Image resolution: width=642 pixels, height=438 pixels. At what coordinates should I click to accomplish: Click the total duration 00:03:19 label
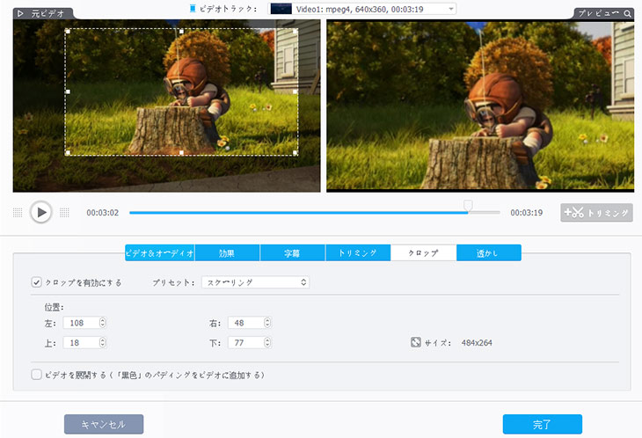[x=526, y=213]
